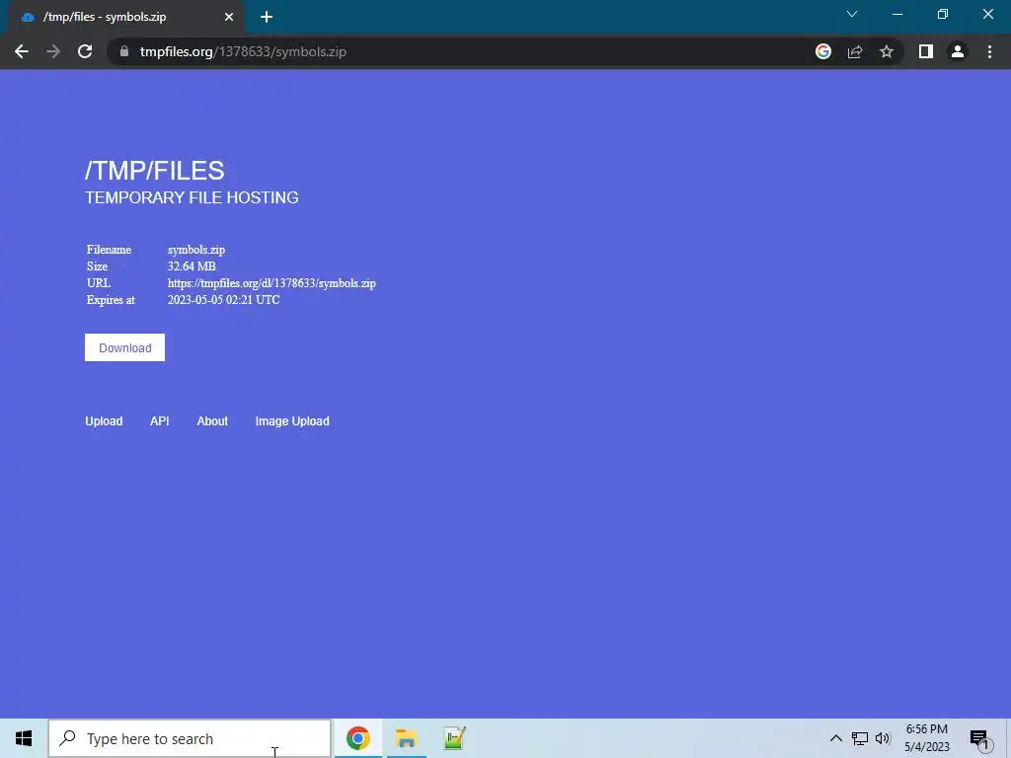This screenshot has width=1011, height=758.
Task: Click the symbols.zip filename value
Action: tap(196, 250)
